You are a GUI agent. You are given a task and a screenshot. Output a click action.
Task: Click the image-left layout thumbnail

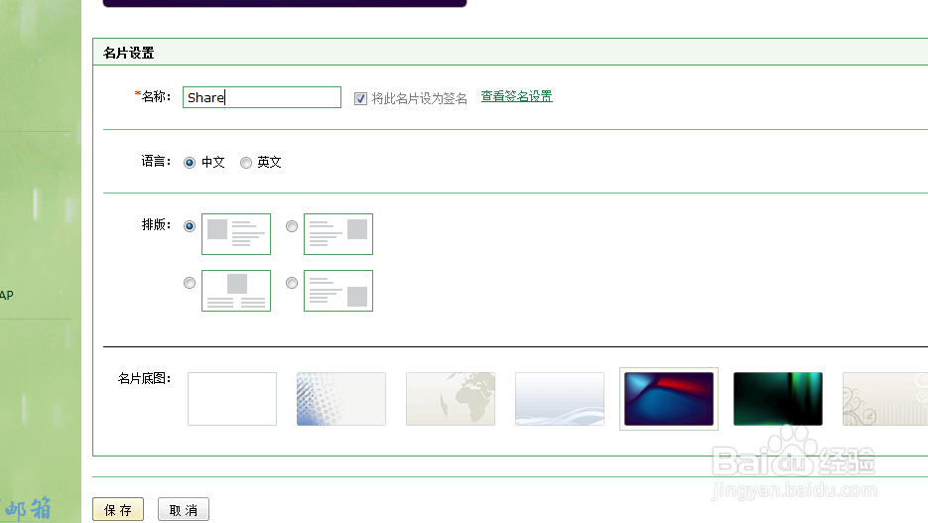pos(236,234)
